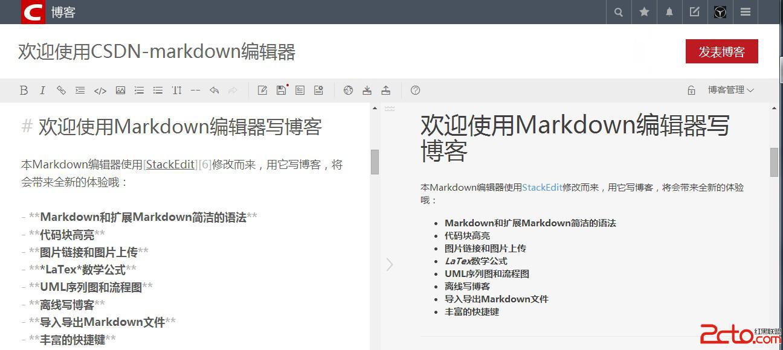Image resolution: width=783 pixels, height=350 pixels.
Task: Click the globe icon in the toolbar
Action: pos(348,91)
